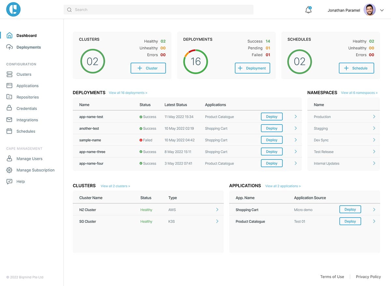
Task: Open Manage Subscription via the gear icon
Action: pos(10,170)
